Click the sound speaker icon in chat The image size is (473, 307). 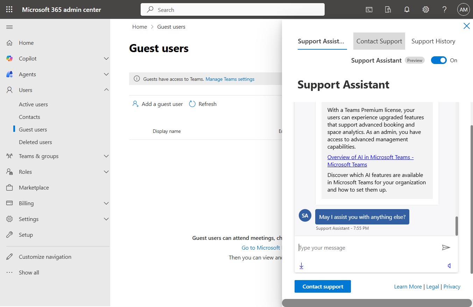pos(449,266)
